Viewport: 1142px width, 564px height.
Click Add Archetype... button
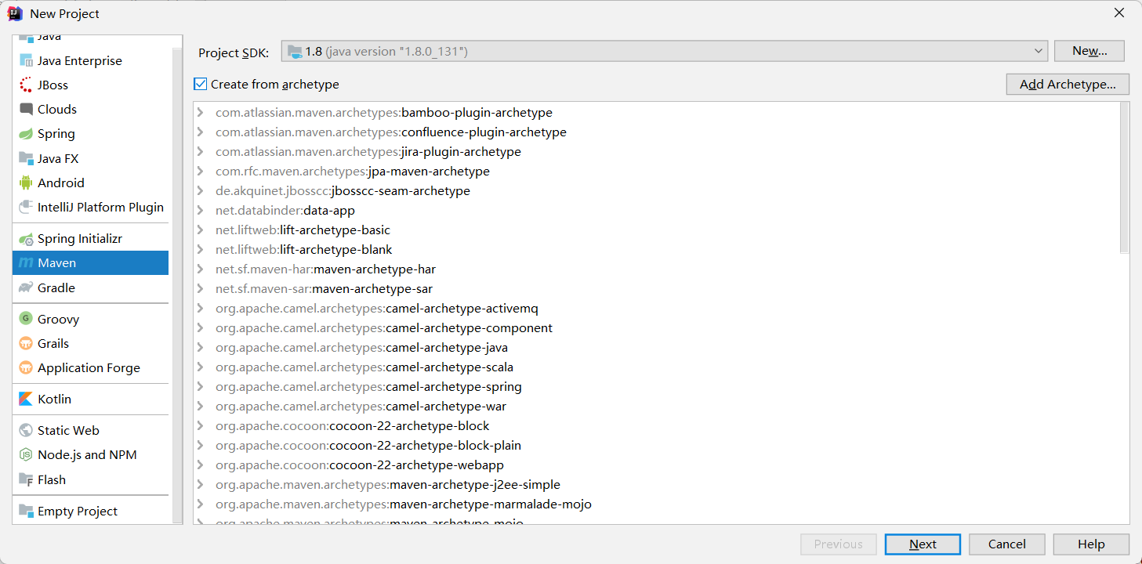tap(1068, 84)
